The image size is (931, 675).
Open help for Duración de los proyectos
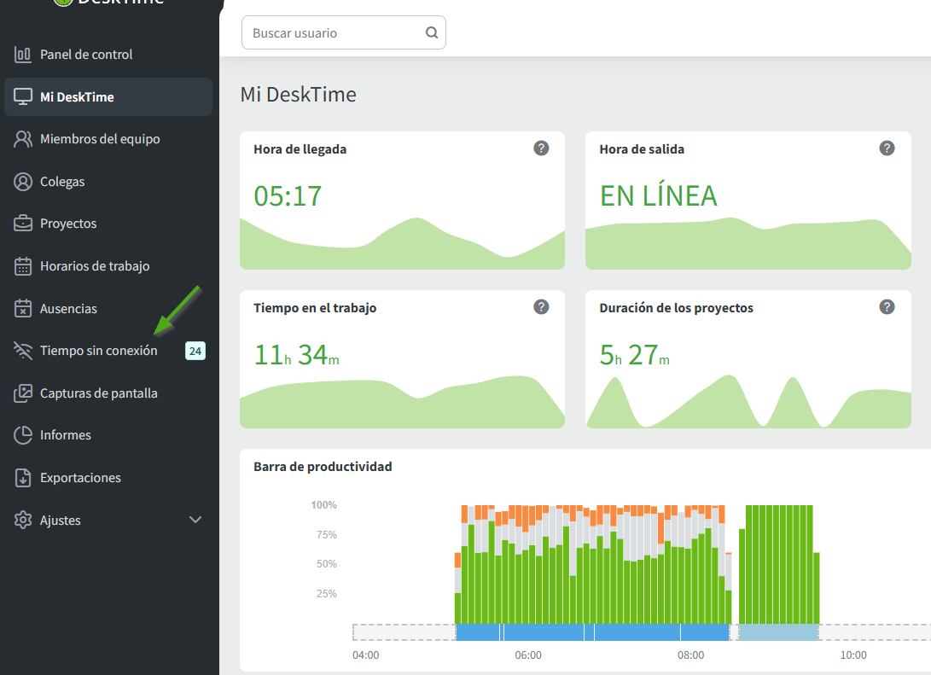pos(887,307)
